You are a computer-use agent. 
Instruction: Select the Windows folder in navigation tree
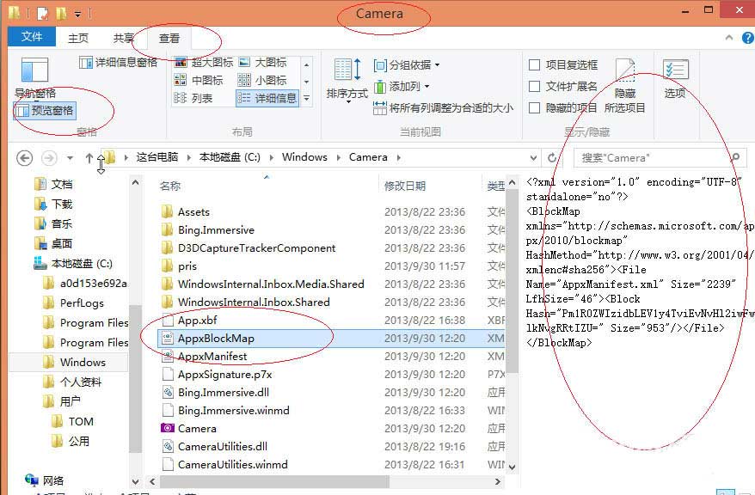[83, 362]
